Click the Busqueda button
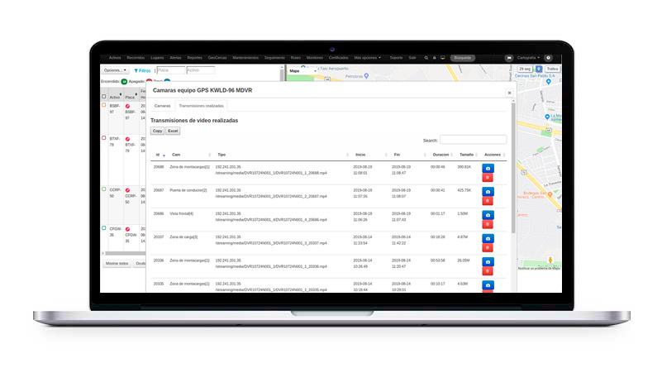The image size is (662, 368). 463,58
